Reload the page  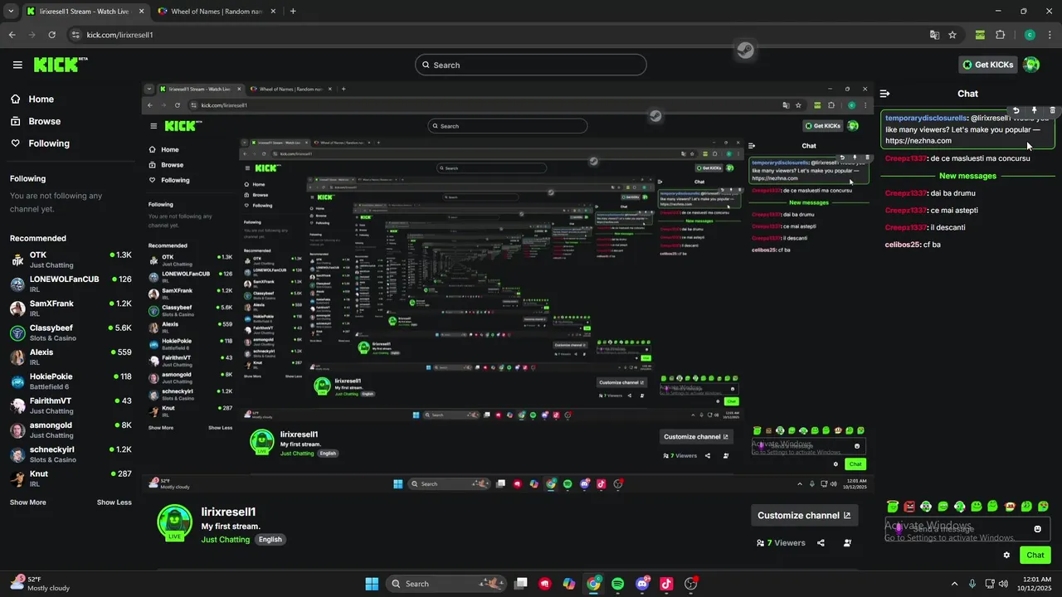[51, 35]
